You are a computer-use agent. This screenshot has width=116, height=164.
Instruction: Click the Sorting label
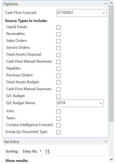(12, 151)
